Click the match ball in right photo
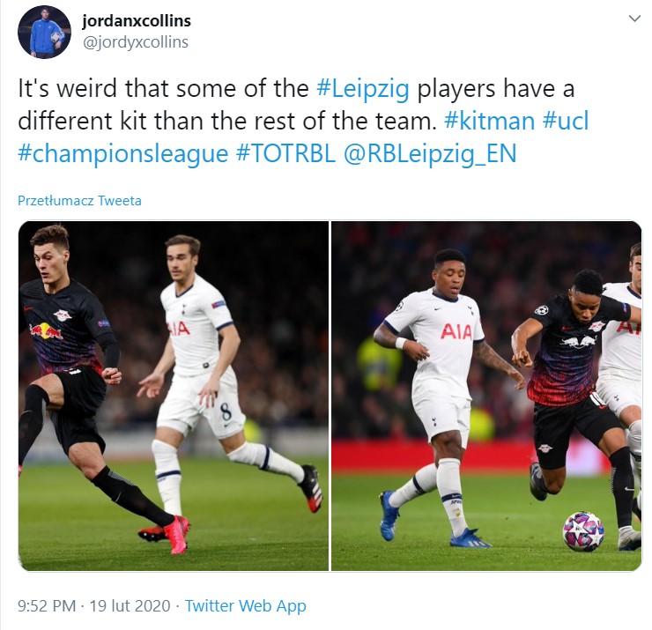Viewport: 652px width, 630px height. click(x=583, y=532)
